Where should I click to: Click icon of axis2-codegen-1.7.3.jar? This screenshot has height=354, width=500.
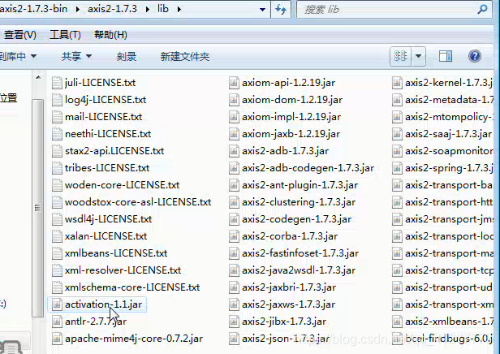234,219
